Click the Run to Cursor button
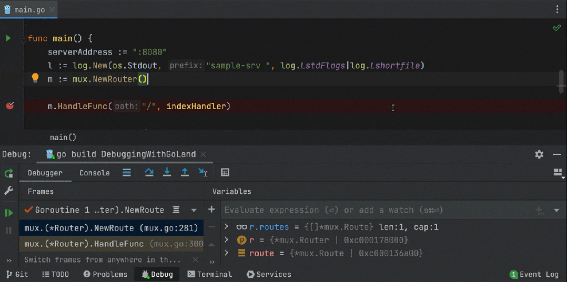Screen dimensions: 567x282 203,172
